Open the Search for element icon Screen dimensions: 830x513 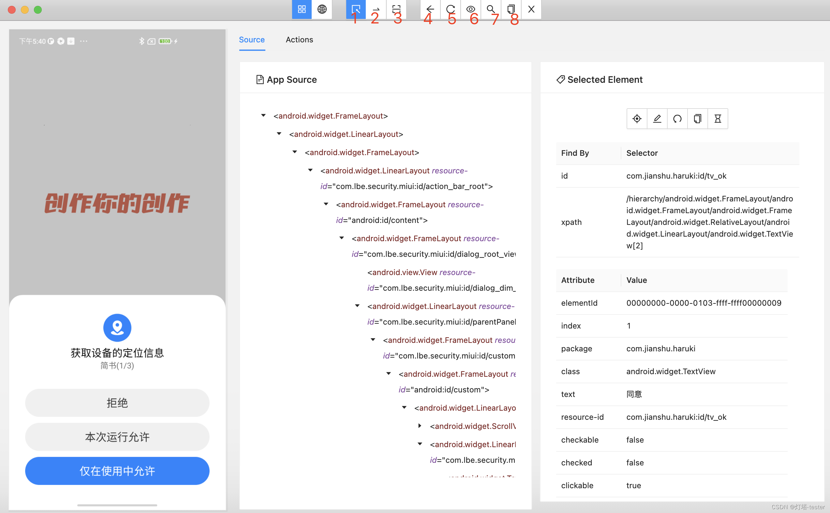tap(491, 9)
